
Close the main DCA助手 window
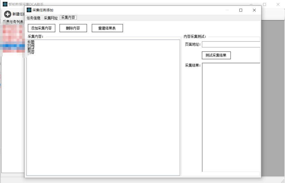[x=278, y=4]
